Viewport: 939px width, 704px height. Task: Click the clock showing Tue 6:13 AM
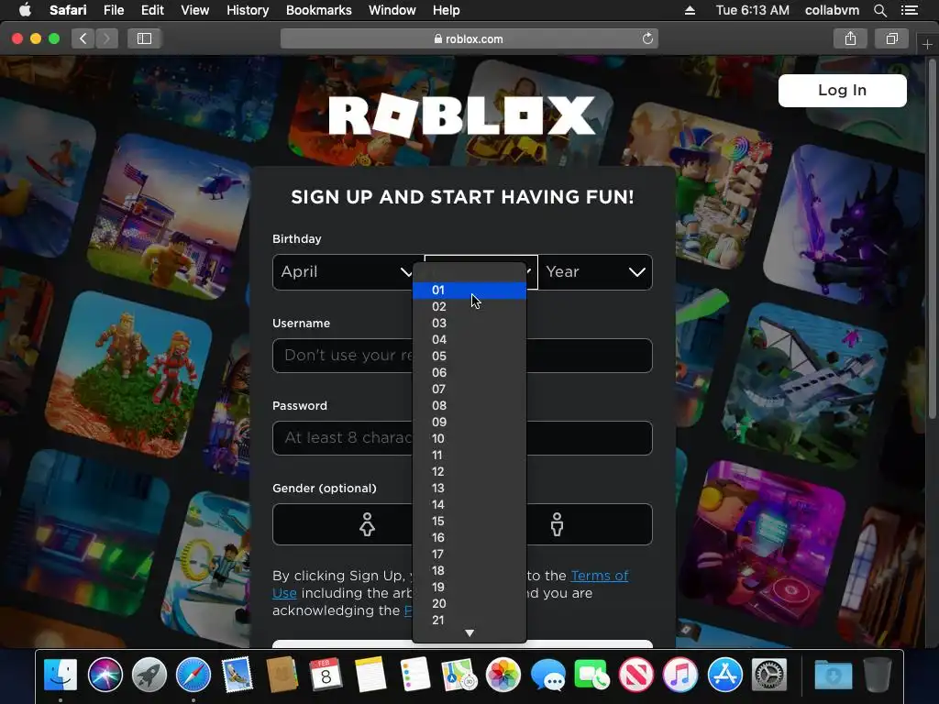(x=752, y=10)
